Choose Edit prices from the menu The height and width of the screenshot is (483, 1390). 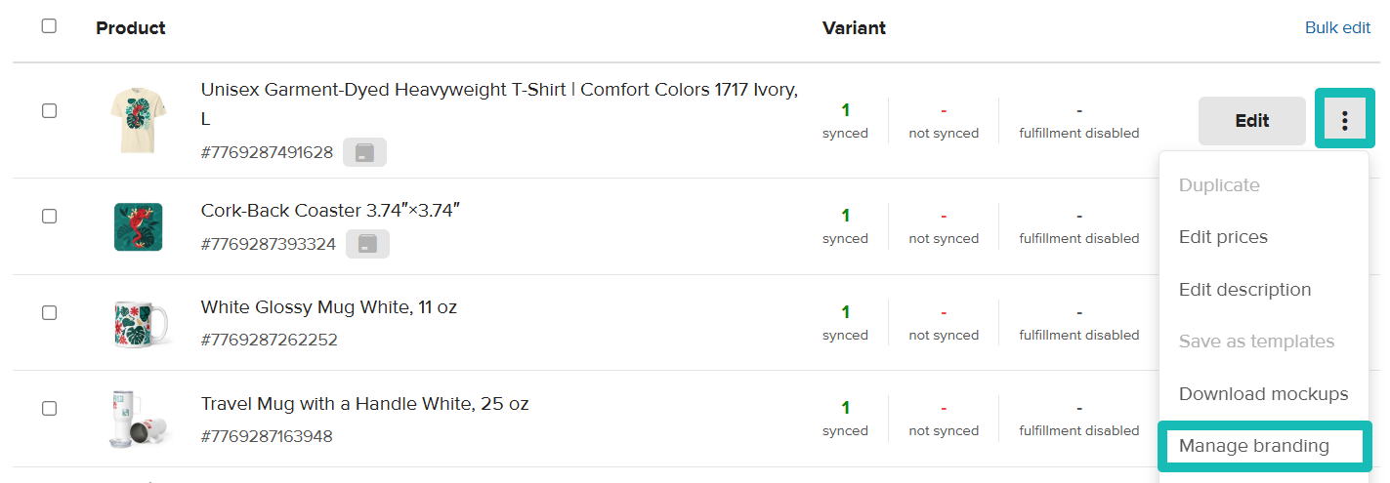pyautogui.click(x=1223, y=237)
